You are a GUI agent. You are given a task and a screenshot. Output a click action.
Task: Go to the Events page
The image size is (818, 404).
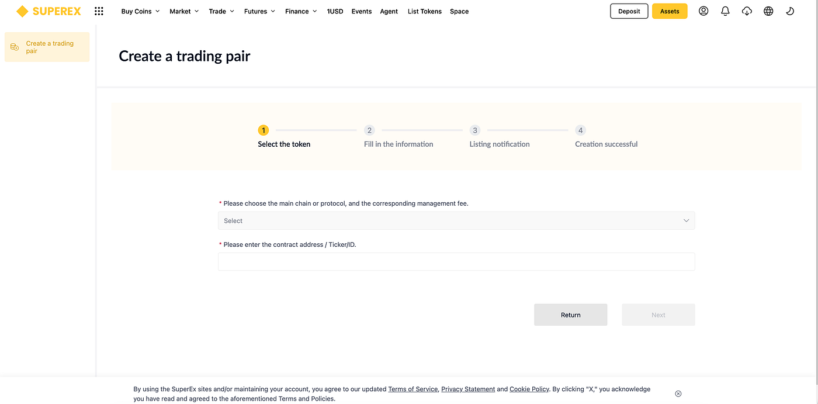point(362,11)
